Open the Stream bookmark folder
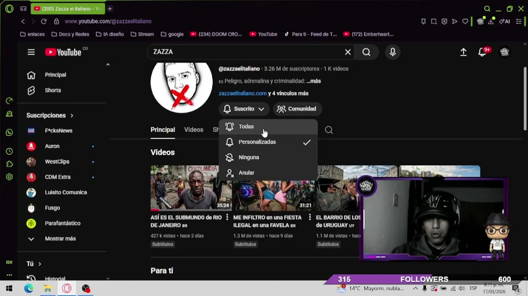528x296 pixels. click(142, 34)
